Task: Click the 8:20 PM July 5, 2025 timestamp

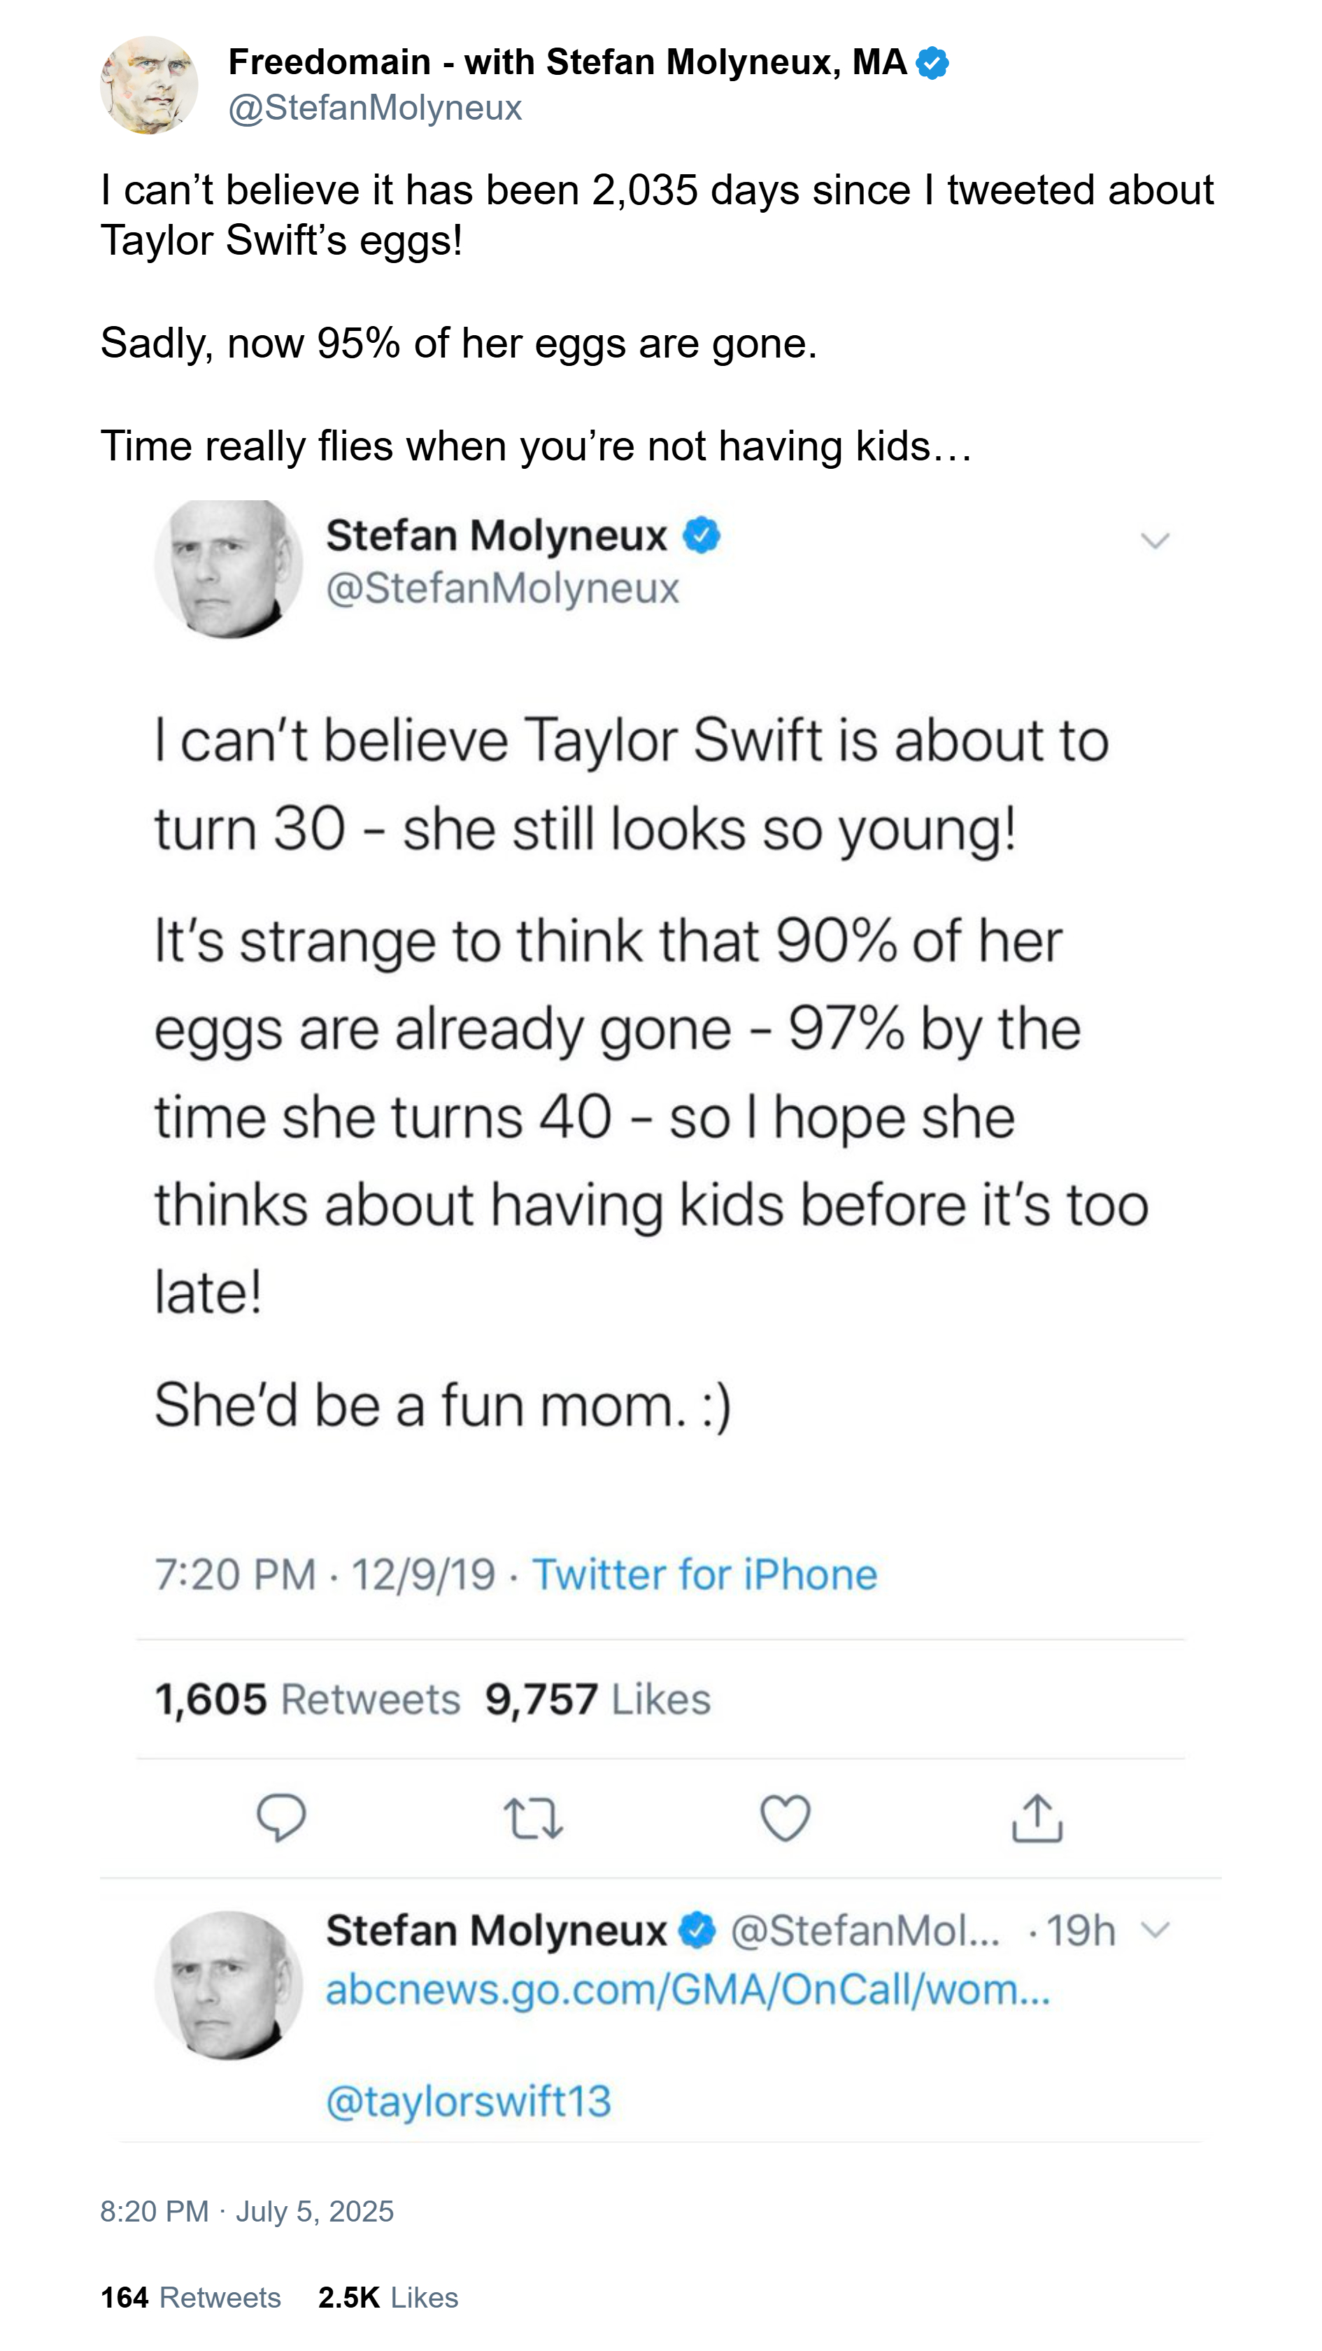Action: (x=247, y=2211)
